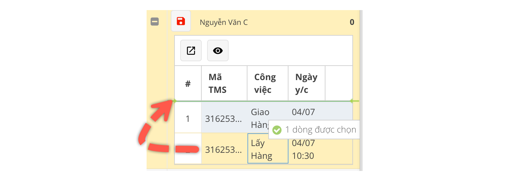Click the second row's 316253 TMS code
This screenshot has width=505, height=177.
224,150
